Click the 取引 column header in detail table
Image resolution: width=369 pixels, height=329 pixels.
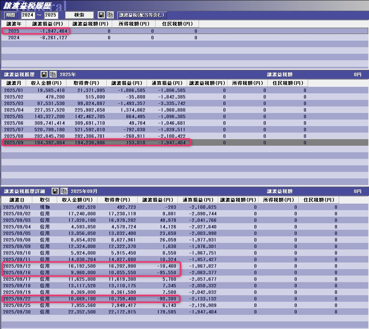[x=44, y=200]
